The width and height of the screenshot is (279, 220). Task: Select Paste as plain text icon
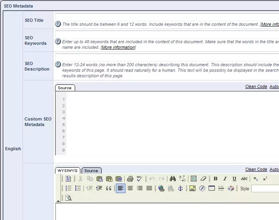tap(109, 179)
